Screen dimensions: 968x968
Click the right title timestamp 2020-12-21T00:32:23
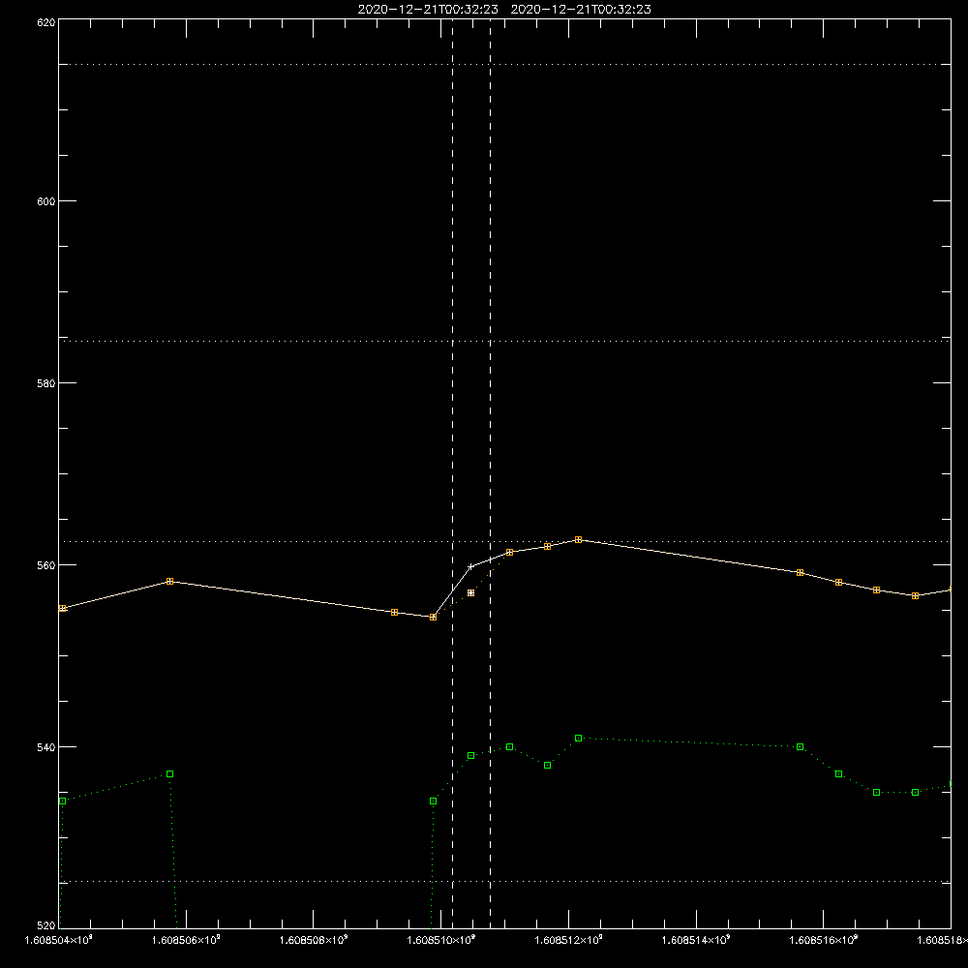[x=581, y=10]
